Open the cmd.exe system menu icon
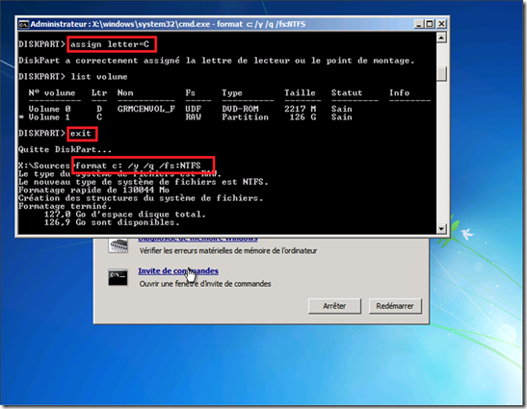Screen dimensions: 527x409 click(x=23, y=24)
